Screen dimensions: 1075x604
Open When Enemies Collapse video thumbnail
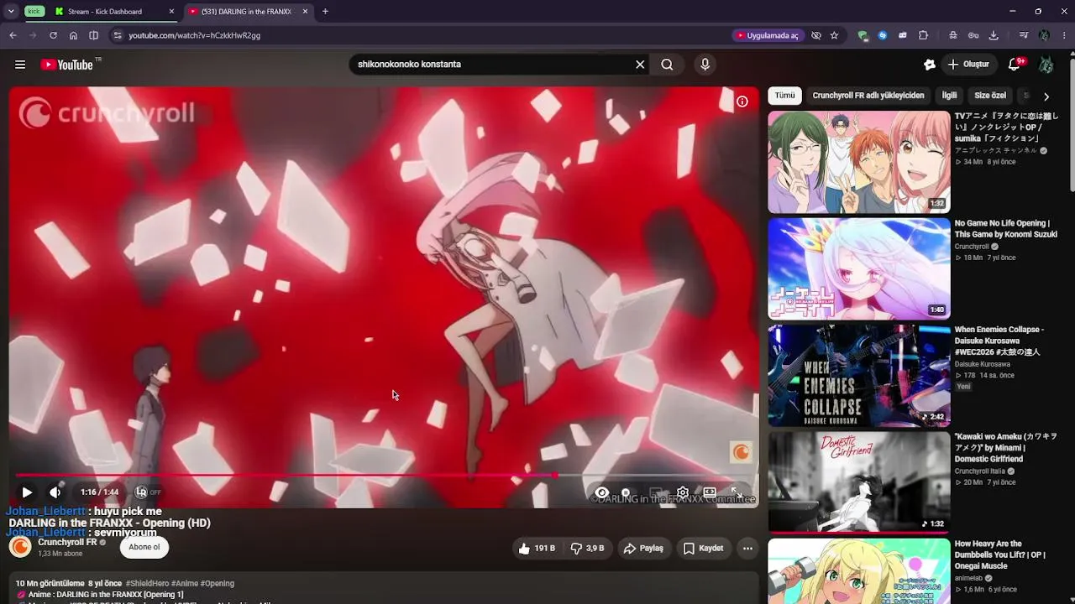[858, 375]
